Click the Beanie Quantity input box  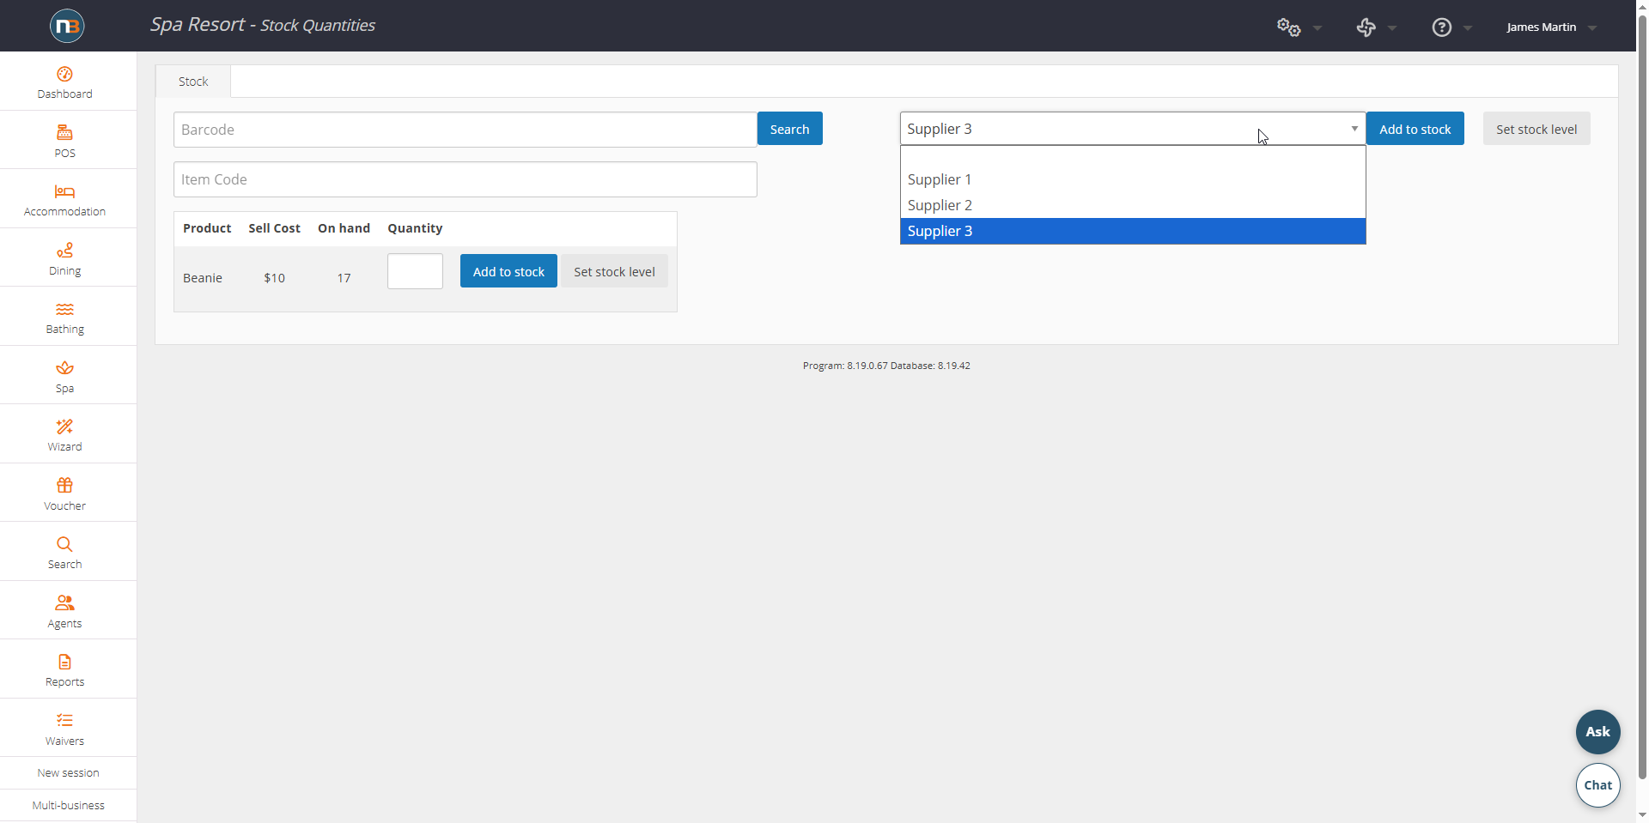point(415,271)
